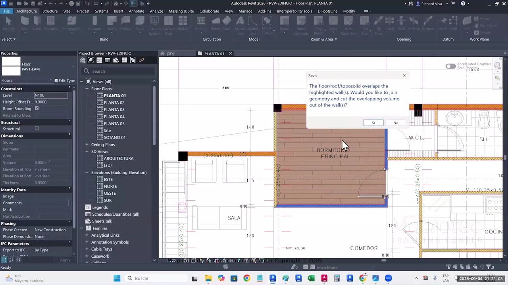
Task: Click the drawing area vertical scrollbar
Action: click(x=505, y=158)
